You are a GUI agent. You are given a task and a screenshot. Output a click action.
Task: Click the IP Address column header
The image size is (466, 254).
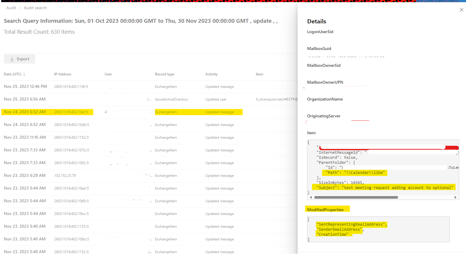63,74
